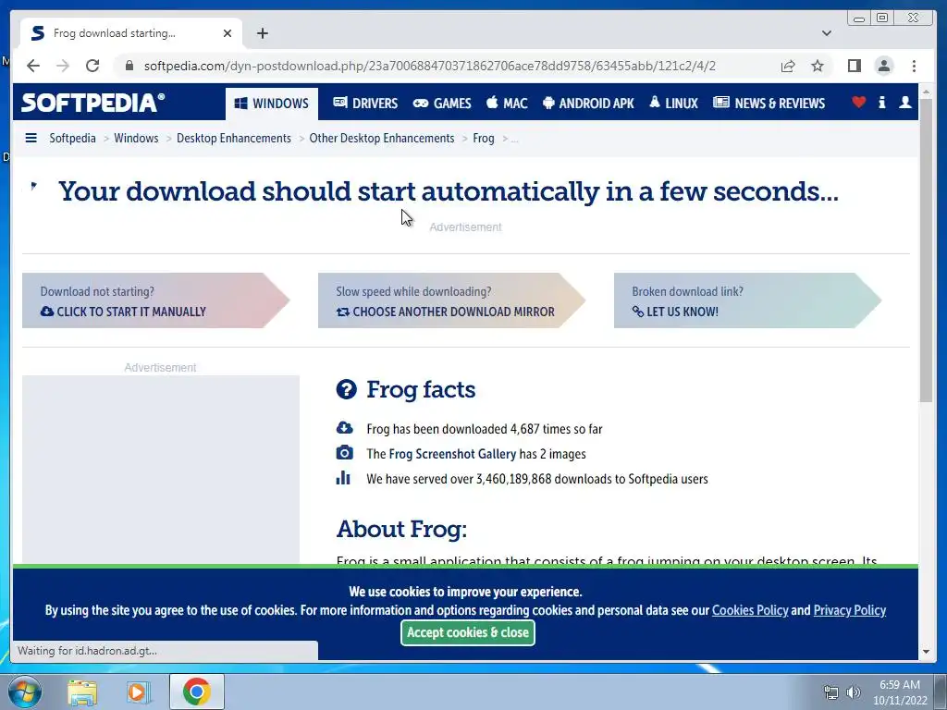Click the red heart icon
This screenshot has width=947, height=710.
tap(859, 102)
